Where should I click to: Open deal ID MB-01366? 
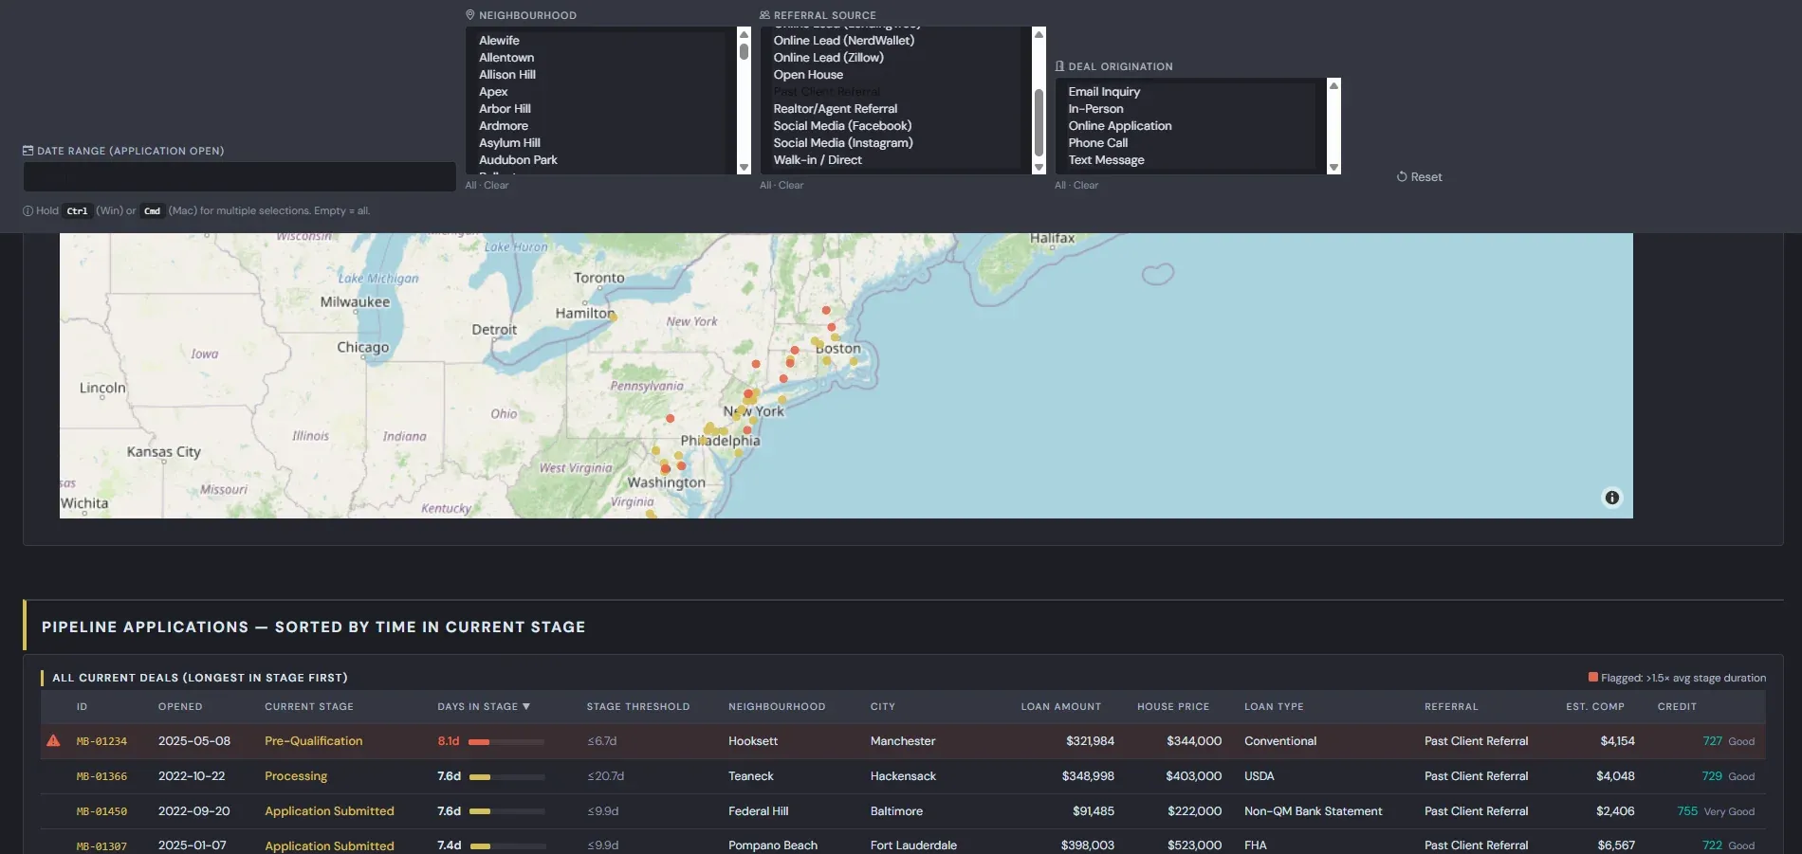point(101,776)
